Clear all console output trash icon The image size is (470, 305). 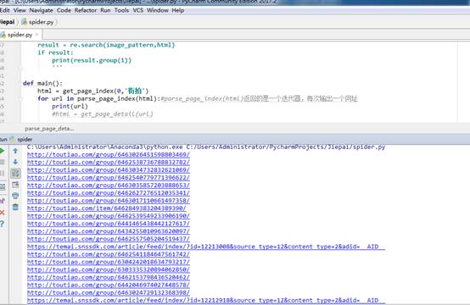pyautogui.click(x=15, y=207)
